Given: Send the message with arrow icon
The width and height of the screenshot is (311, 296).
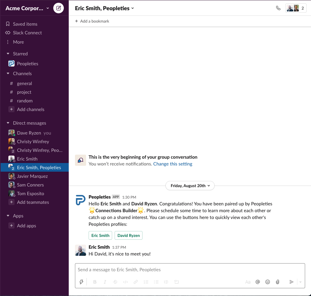Looking at the screenshot, I should click(x=291, y=282).
